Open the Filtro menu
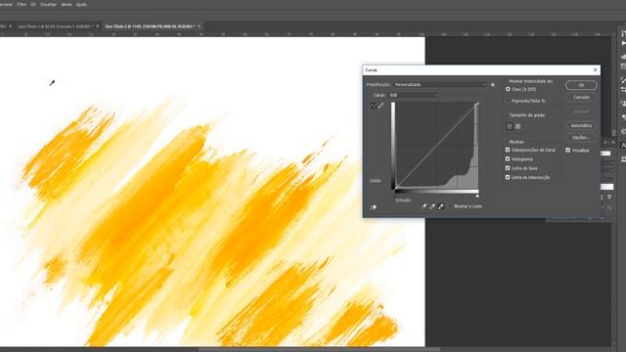The height and width of the screenshot is (352, 626). pos(22,4)
